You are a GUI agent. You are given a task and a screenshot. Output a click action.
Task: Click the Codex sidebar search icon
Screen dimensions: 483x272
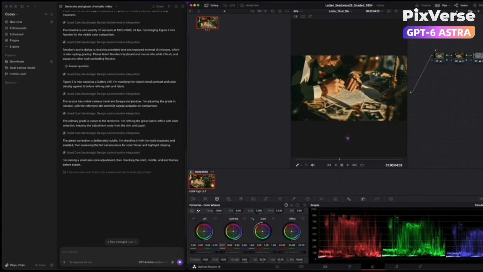coord(46,14)
